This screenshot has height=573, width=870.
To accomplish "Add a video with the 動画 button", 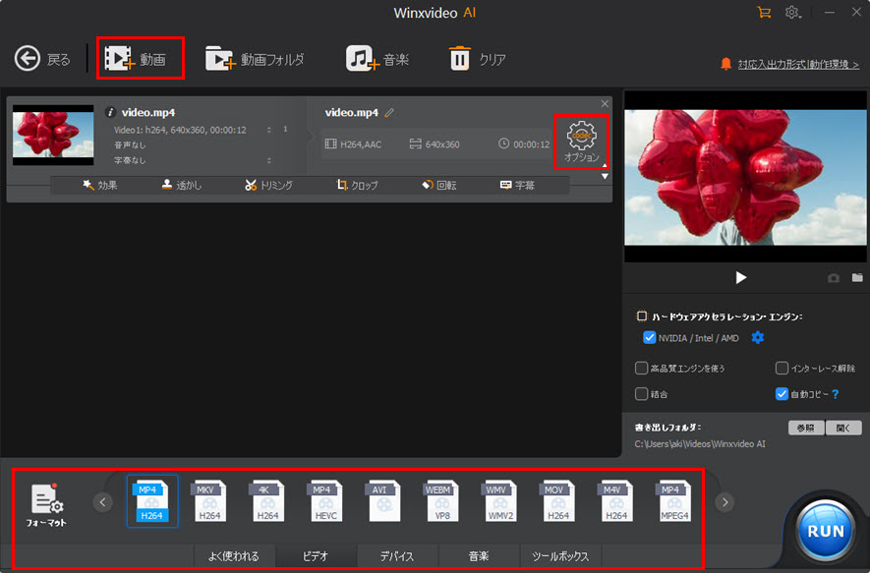I will click(x=136, y=59).
